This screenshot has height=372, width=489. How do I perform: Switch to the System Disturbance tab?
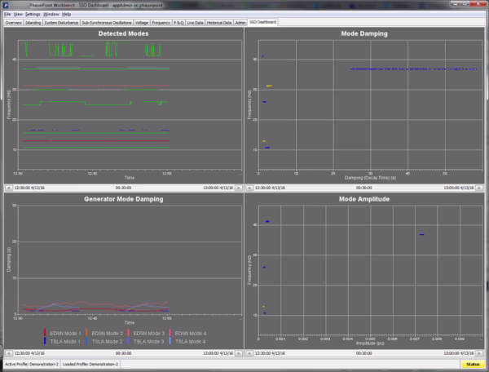[61, 23]
